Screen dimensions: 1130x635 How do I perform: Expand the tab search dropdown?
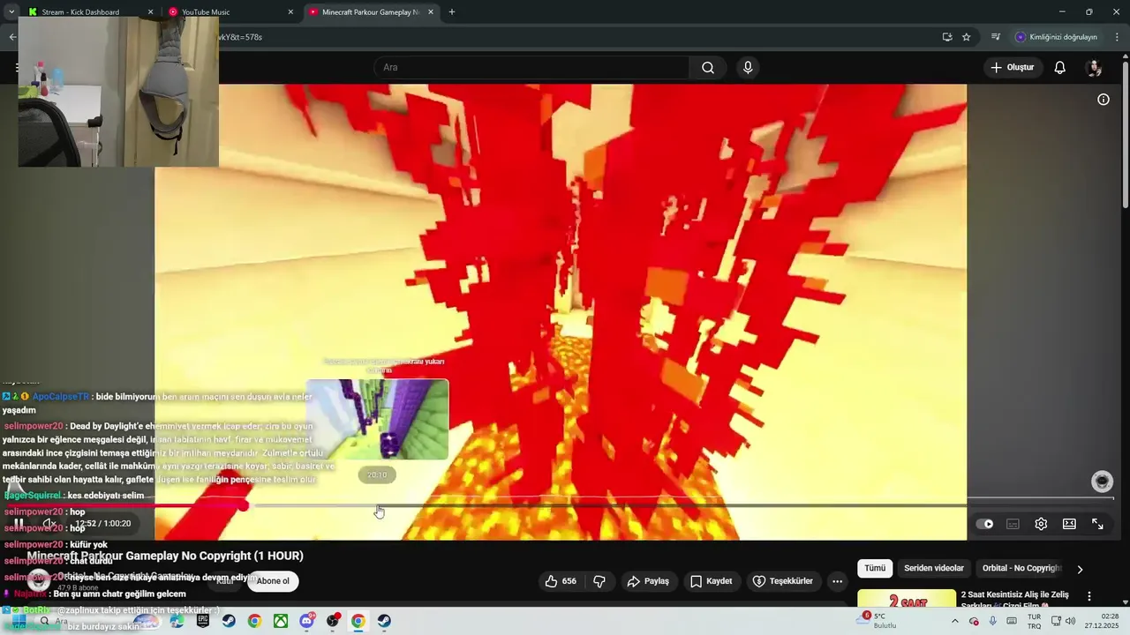click(11, 12)
